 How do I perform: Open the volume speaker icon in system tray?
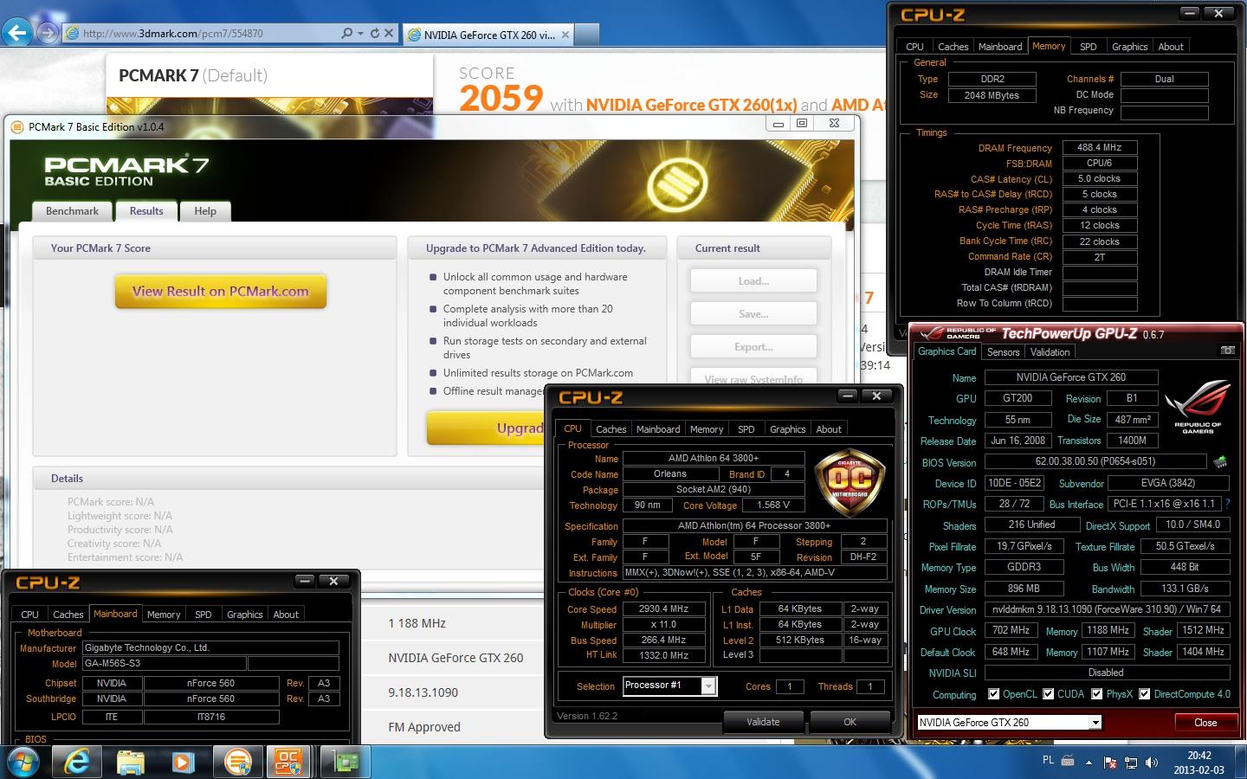point(1152,763)
